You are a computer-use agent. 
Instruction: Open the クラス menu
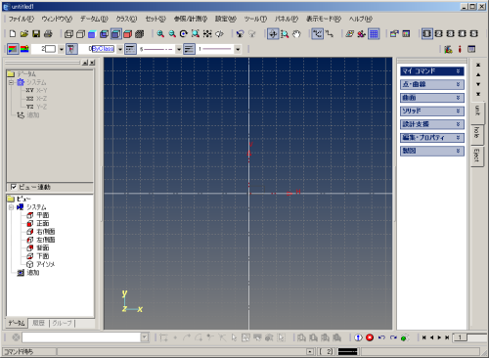pyautogui.click(x=126, y=19)
